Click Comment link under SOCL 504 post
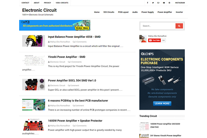Screen dimensions: 207x138 point(75,85)
